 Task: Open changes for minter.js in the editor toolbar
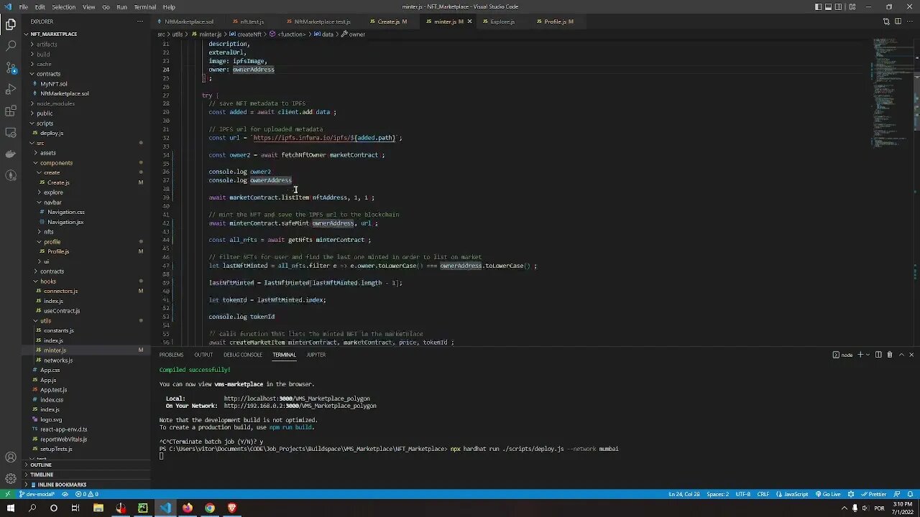pos(886,22)
